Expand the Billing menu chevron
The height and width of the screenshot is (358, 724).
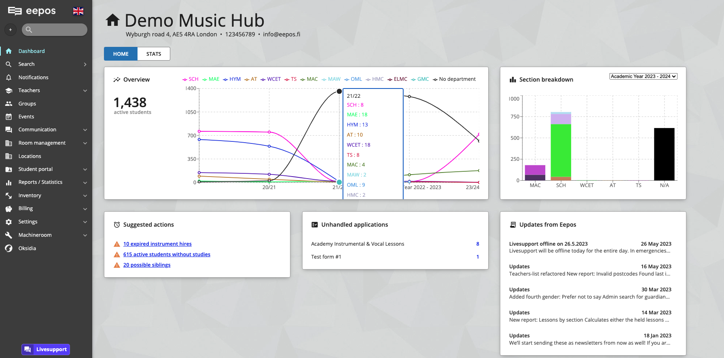click(85, 209)
